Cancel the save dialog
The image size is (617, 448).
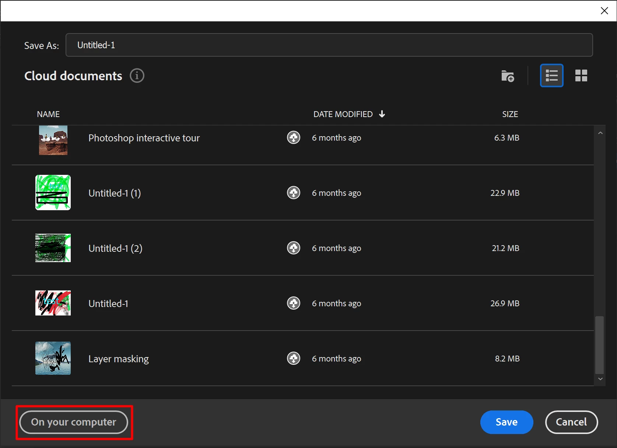click(571, 422)
